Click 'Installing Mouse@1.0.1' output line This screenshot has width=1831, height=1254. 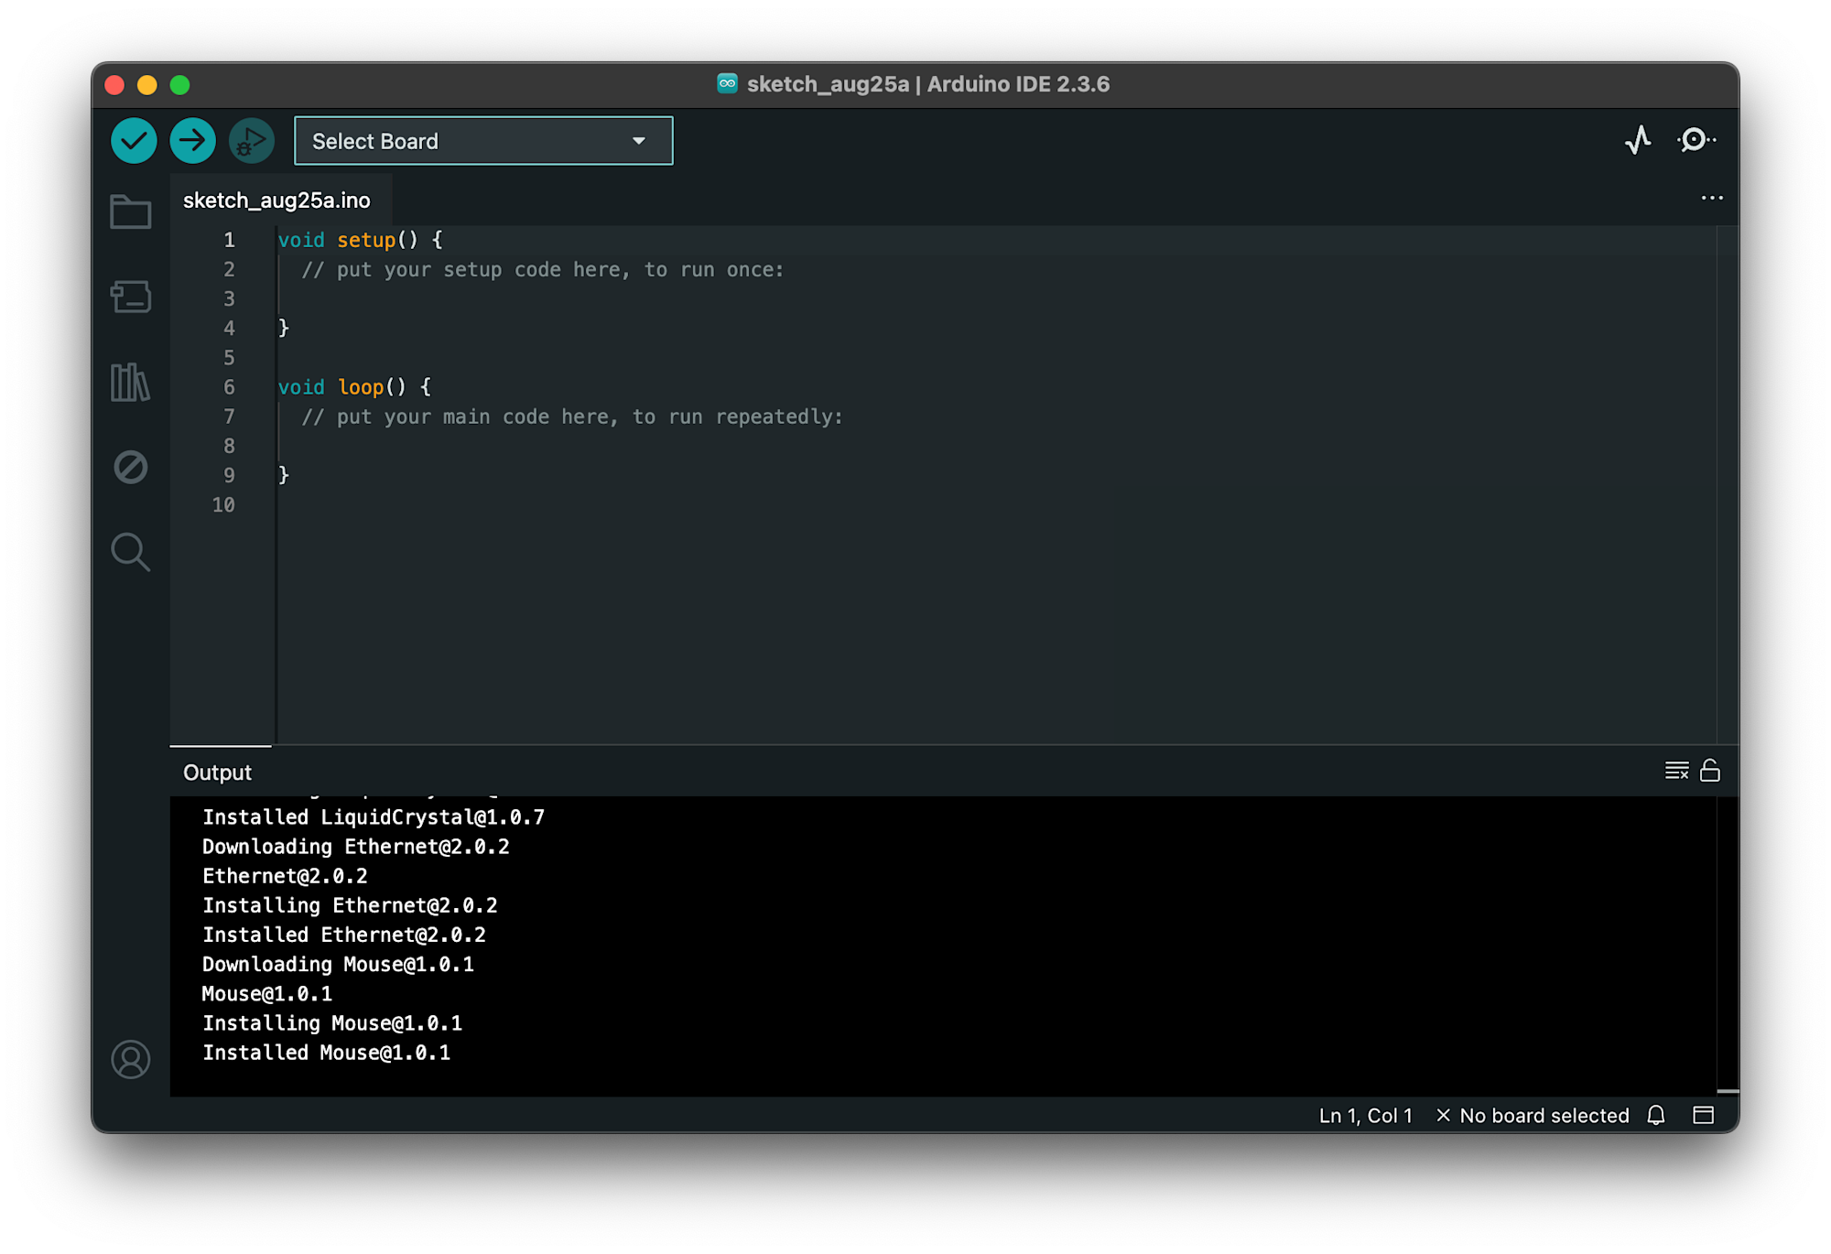click(332, 1022)
